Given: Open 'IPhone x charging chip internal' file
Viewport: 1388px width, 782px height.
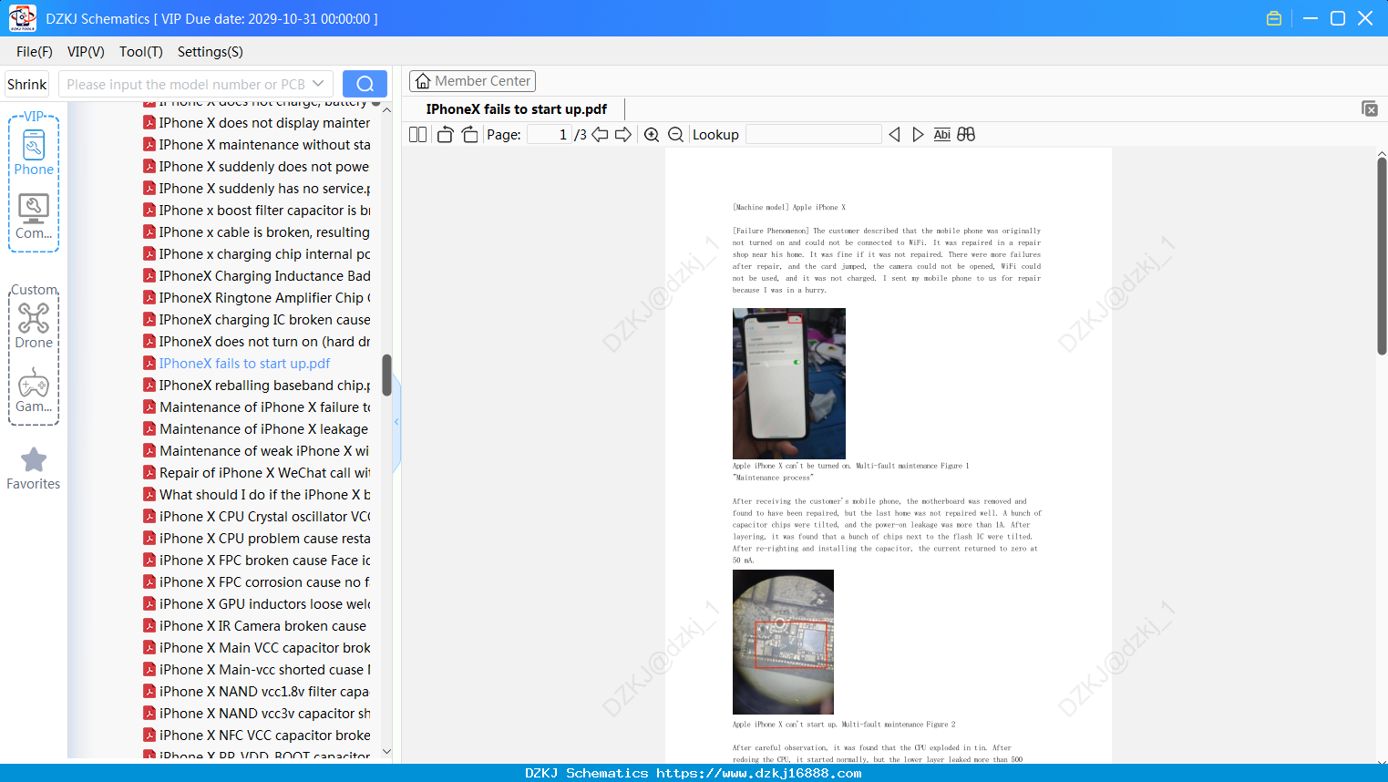Looking at the screenshot, I should click(x=257, y=254).
